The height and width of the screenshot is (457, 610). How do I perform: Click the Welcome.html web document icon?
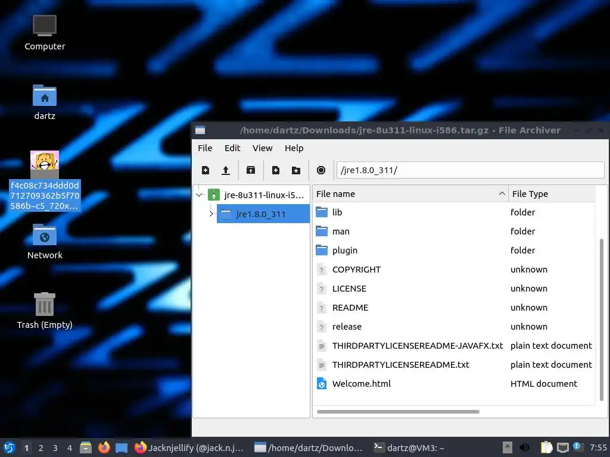tap(322, 384)
